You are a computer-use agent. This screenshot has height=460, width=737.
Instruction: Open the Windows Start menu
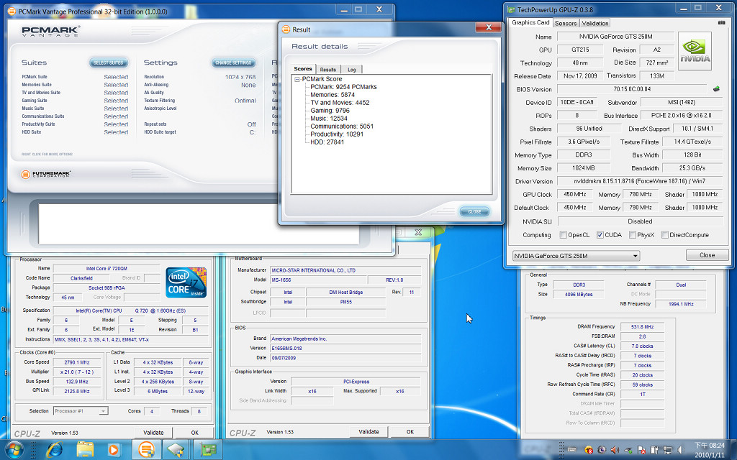click(13, 450)
